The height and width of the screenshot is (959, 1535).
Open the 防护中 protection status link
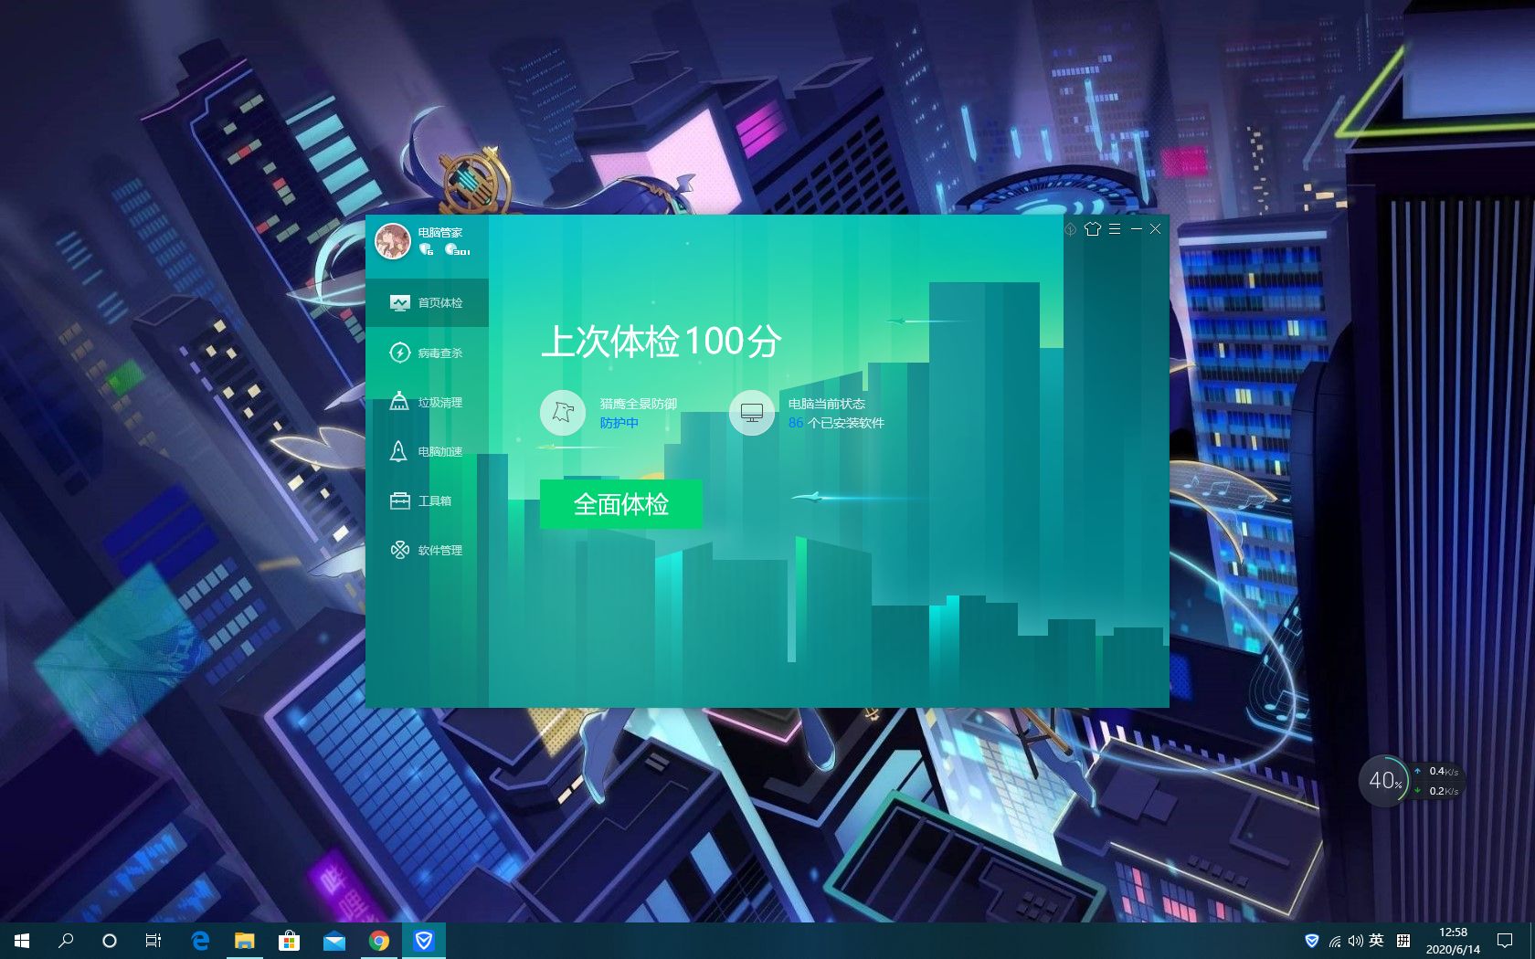tap(619, 424)
